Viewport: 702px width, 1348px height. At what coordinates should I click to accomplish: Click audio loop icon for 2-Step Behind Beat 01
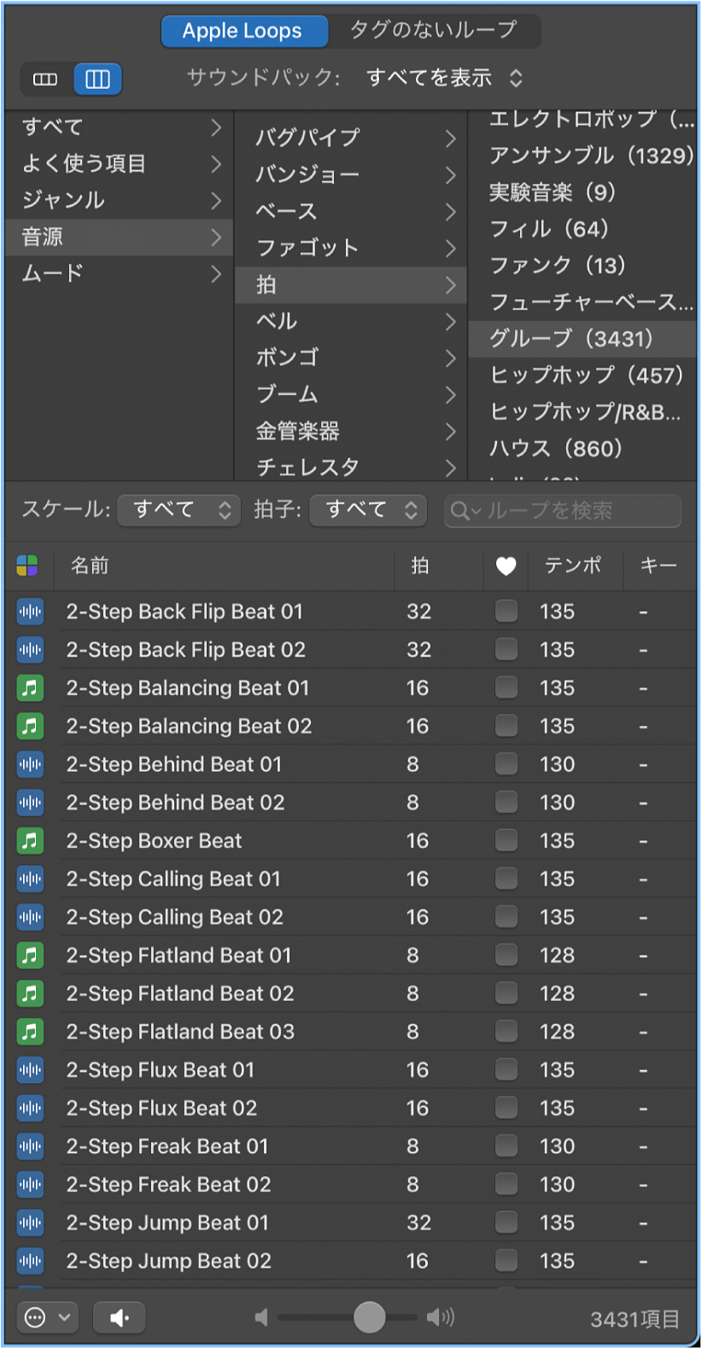tap(30, 764)
